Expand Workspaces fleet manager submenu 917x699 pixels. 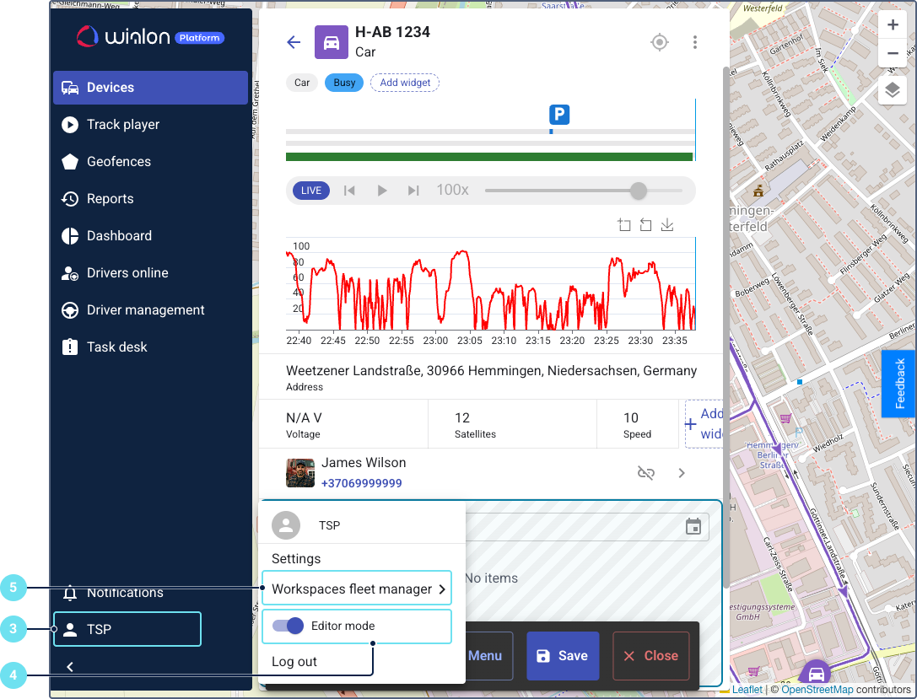(357, 589)
